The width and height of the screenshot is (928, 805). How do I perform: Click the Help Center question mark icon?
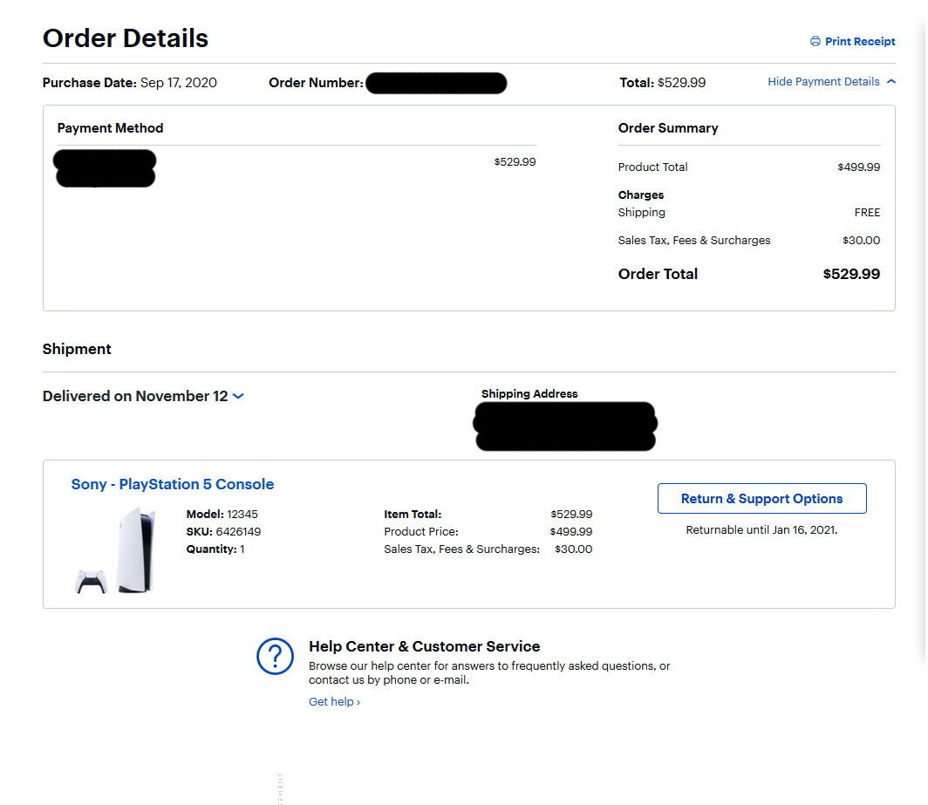[x=275, y=656]
